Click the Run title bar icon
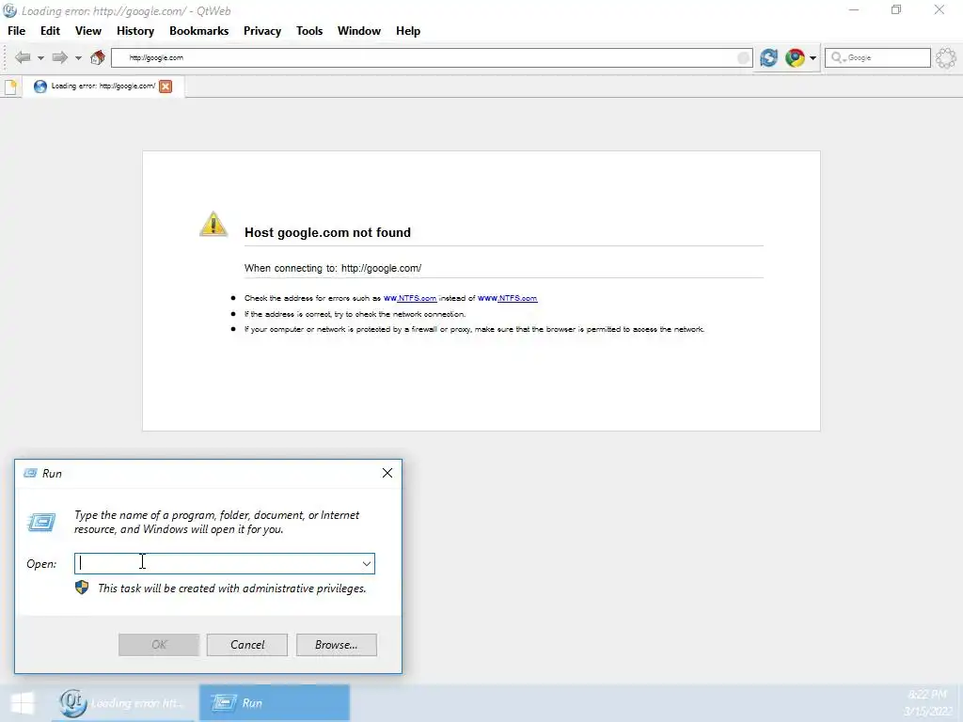The image size is (963, 722). point(30,474)
